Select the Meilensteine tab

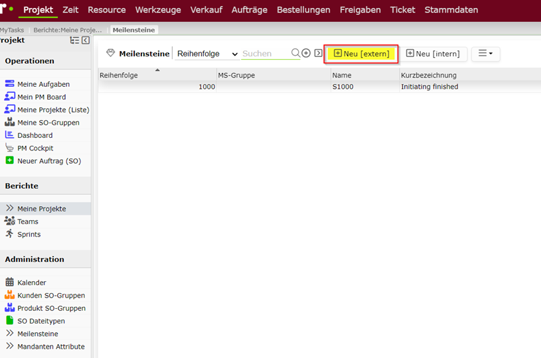click(134, 30)
